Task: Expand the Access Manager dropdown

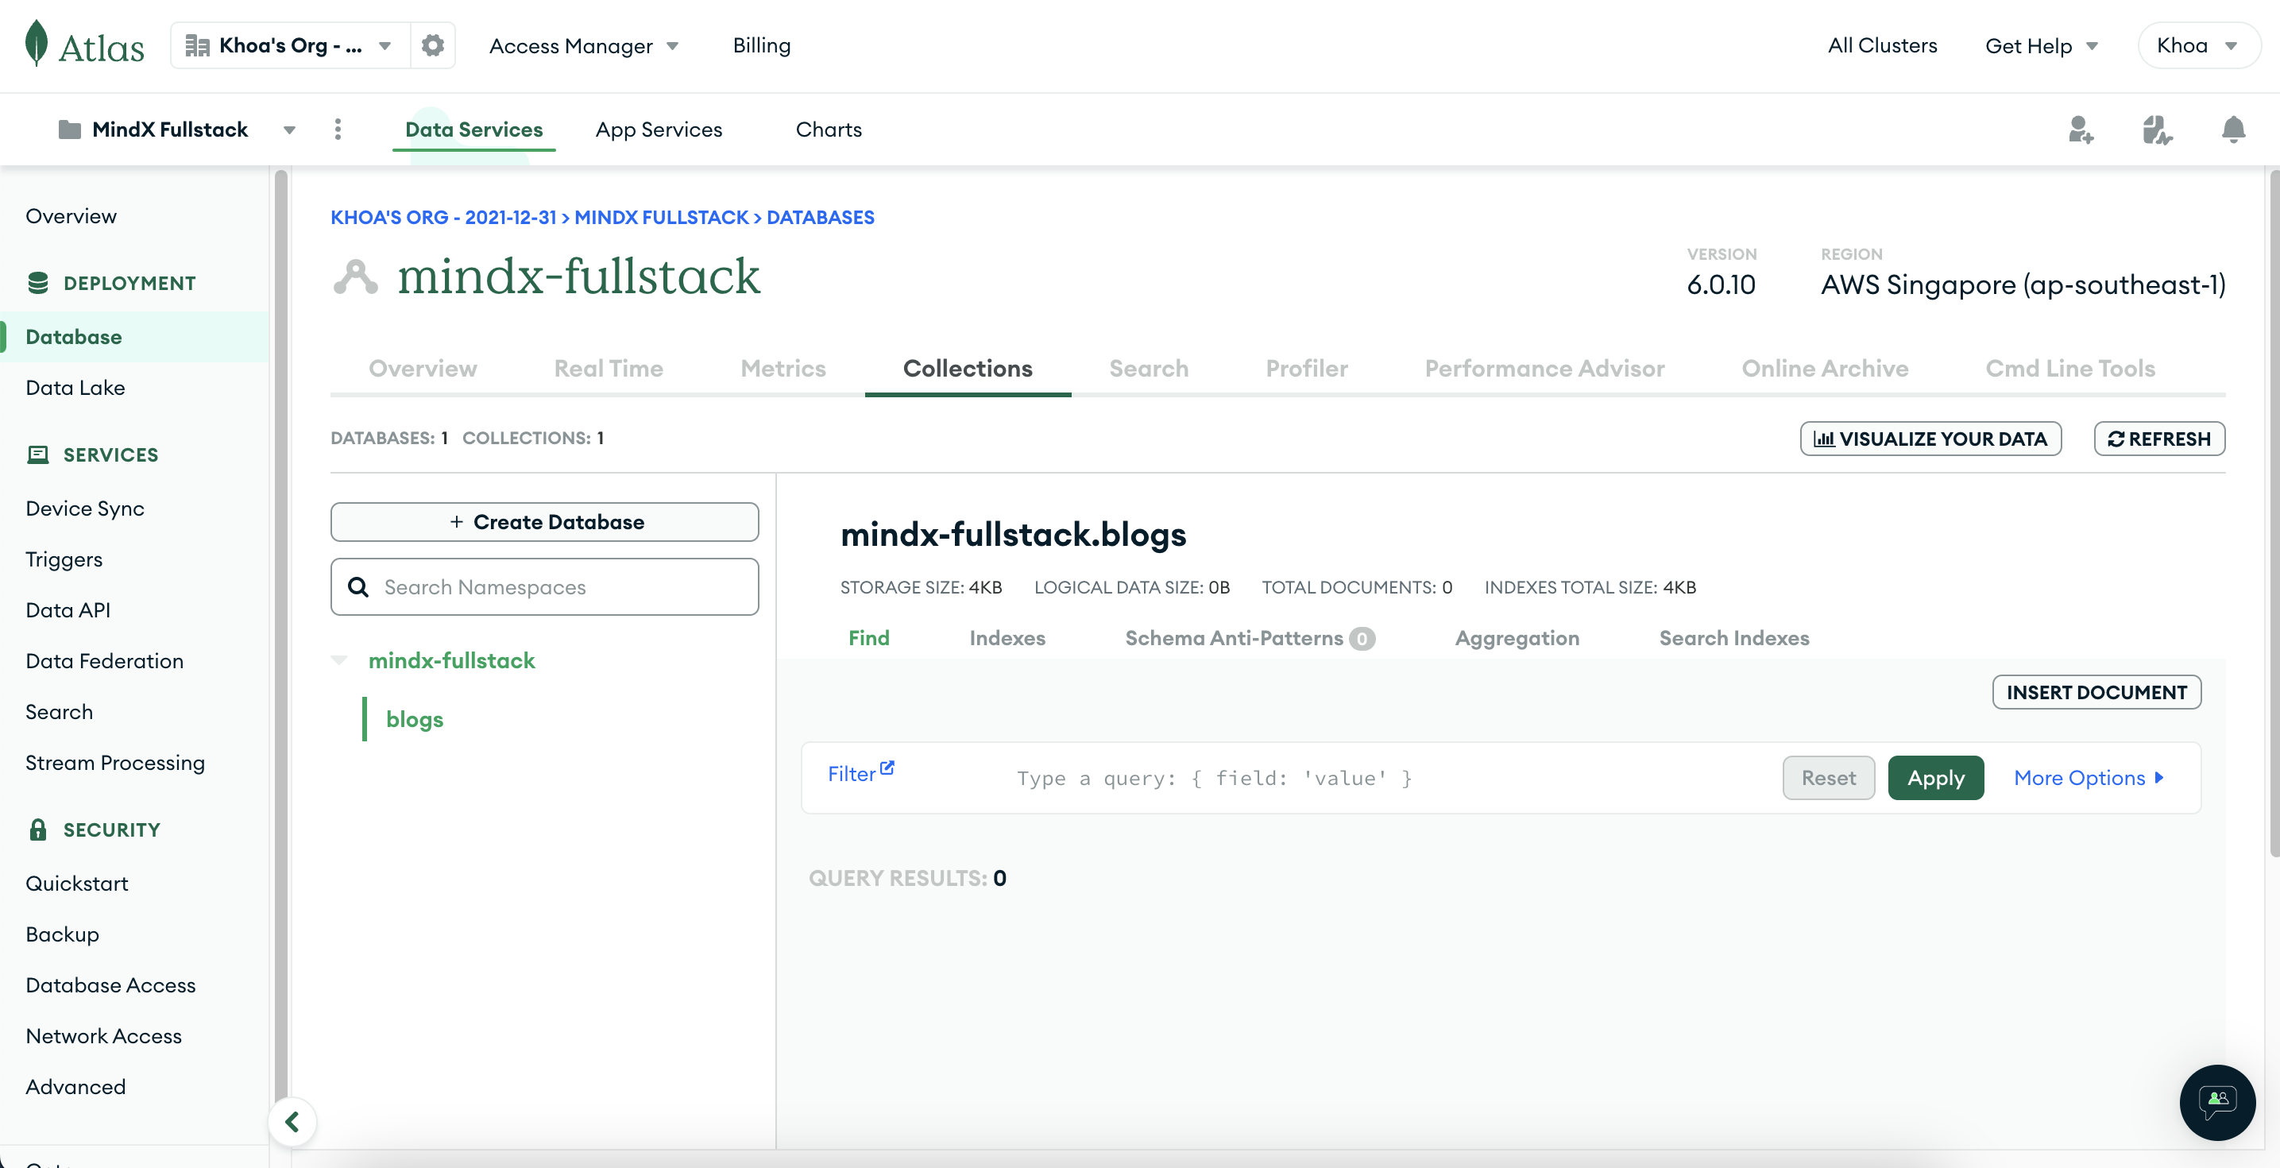Action: [x=584, y=46]
